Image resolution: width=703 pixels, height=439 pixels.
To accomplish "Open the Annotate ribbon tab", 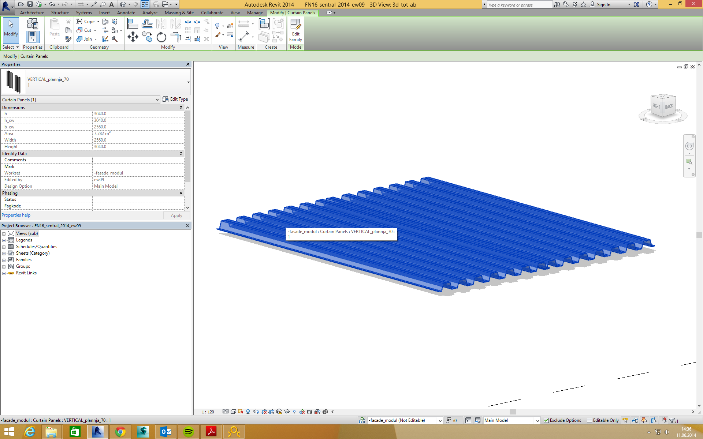I will pyautogui.click(x=126, y=13).
